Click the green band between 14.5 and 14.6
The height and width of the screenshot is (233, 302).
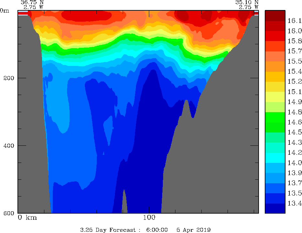coord(275,127)
